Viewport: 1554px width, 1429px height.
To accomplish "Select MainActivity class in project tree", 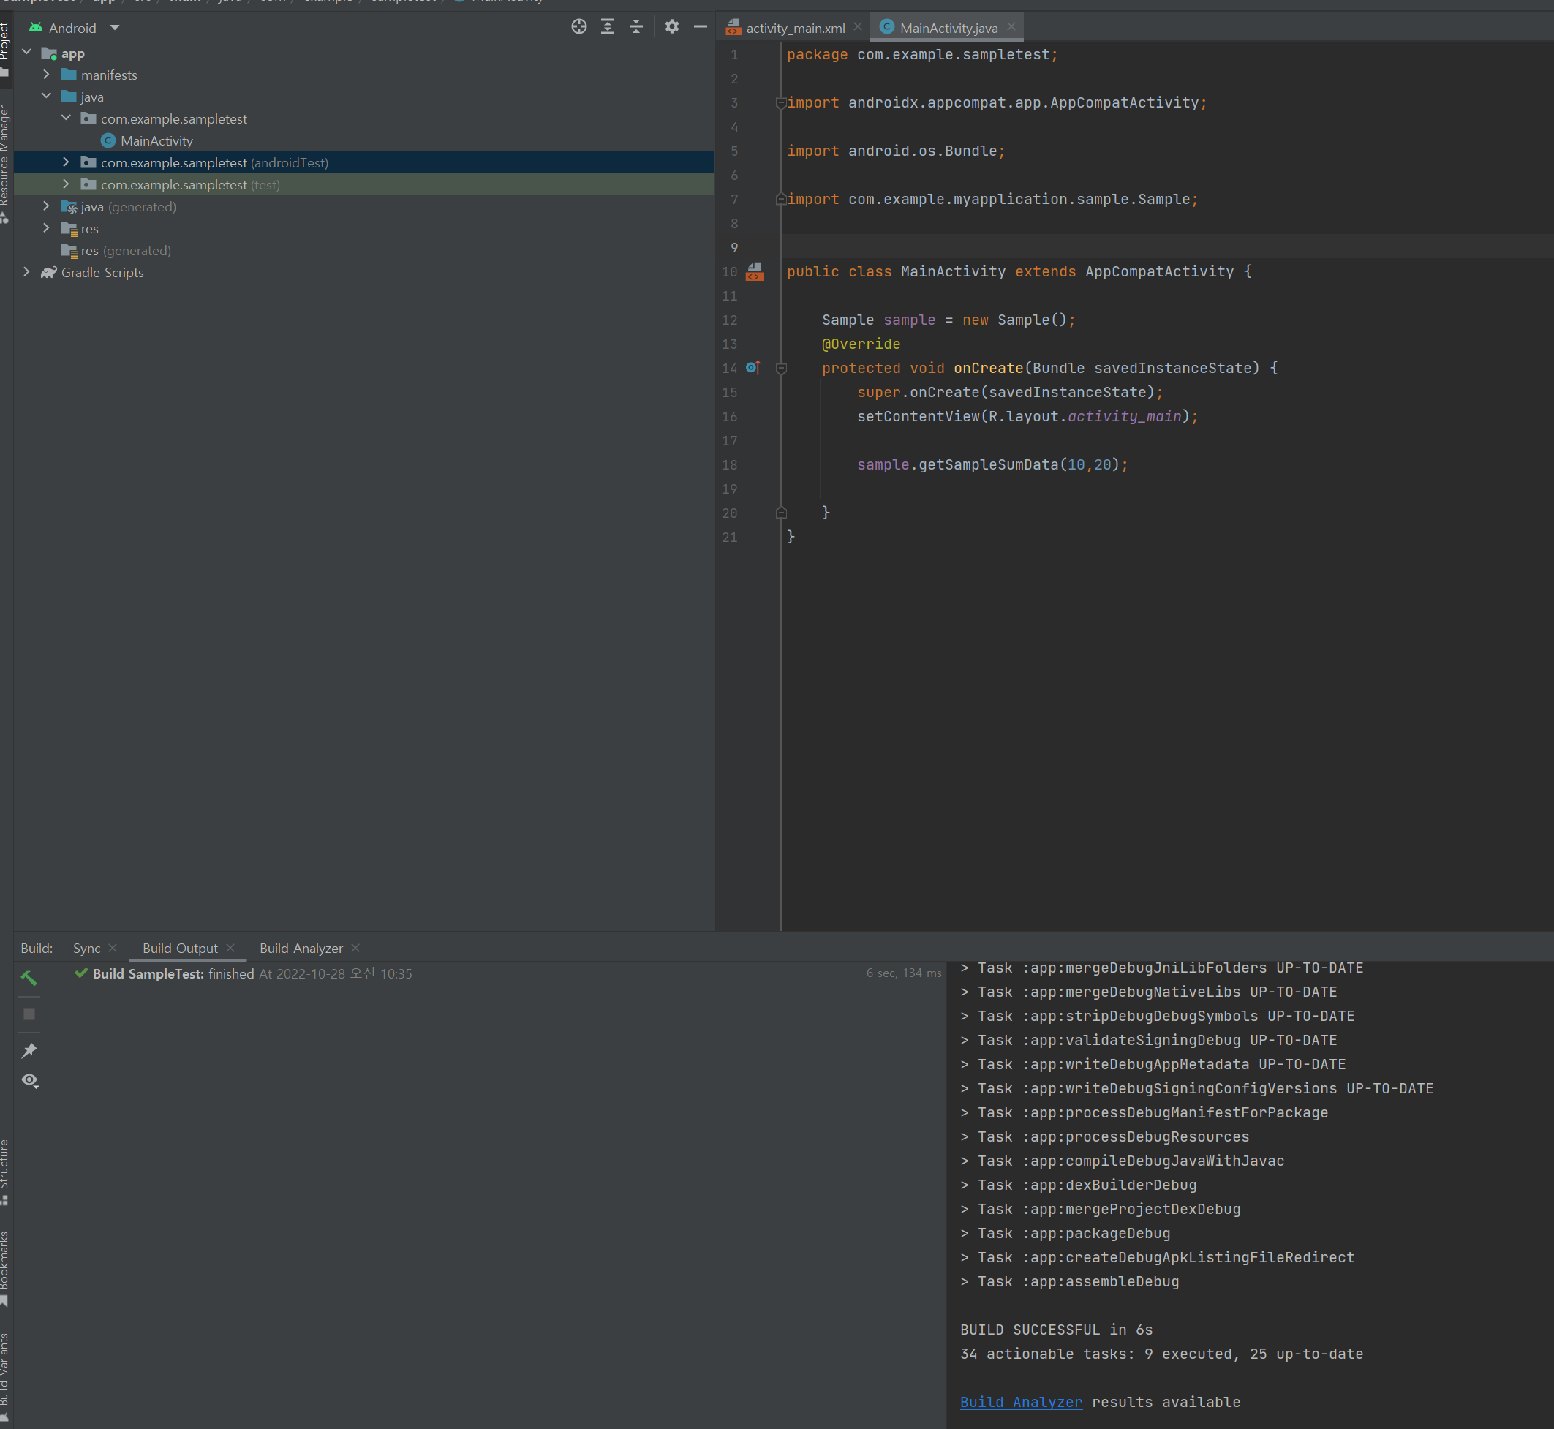I will click(156, 140).
